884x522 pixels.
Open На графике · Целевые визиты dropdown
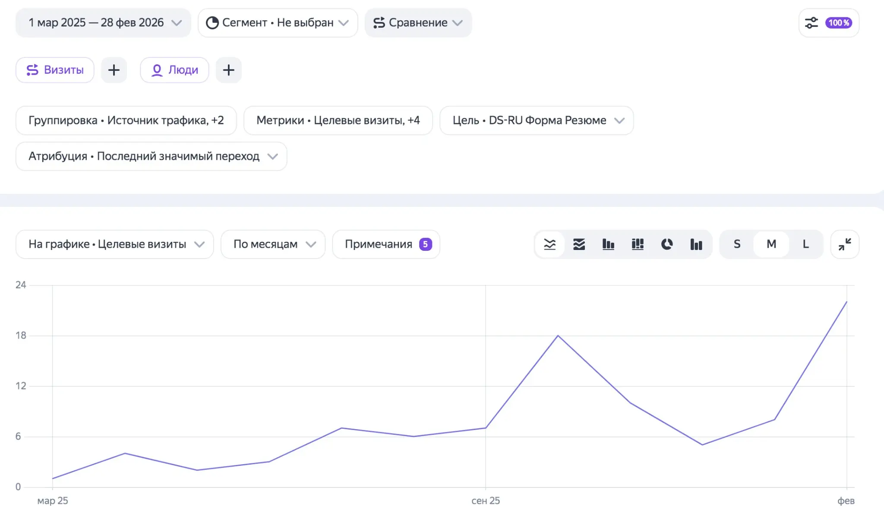click(115, 244)
